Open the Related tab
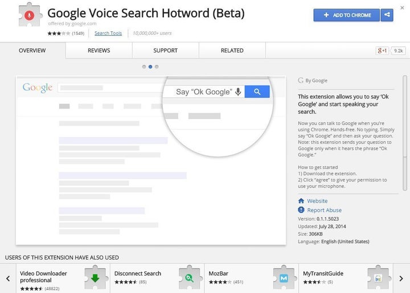Viewport: 410px width, 293px height. (x=232, y=51)
